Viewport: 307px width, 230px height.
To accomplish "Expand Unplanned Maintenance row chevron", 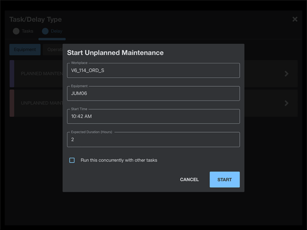I will pyautogui.click(x=286, y=103).
